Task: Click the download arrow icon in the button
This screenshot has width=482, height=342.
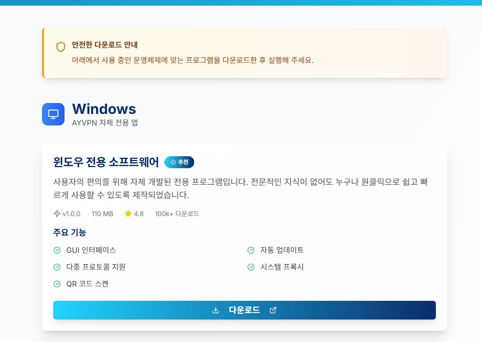Action: click(x=216, y=310)
